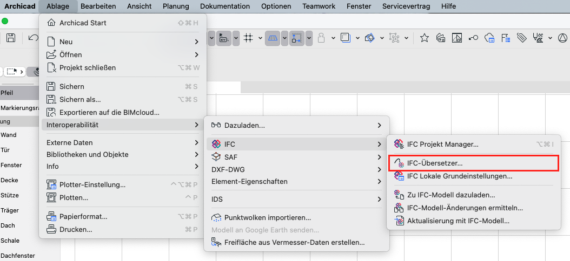Choose Archicad Start from Ablage menu
Screen dimensions: 570x261
[123, 23]
